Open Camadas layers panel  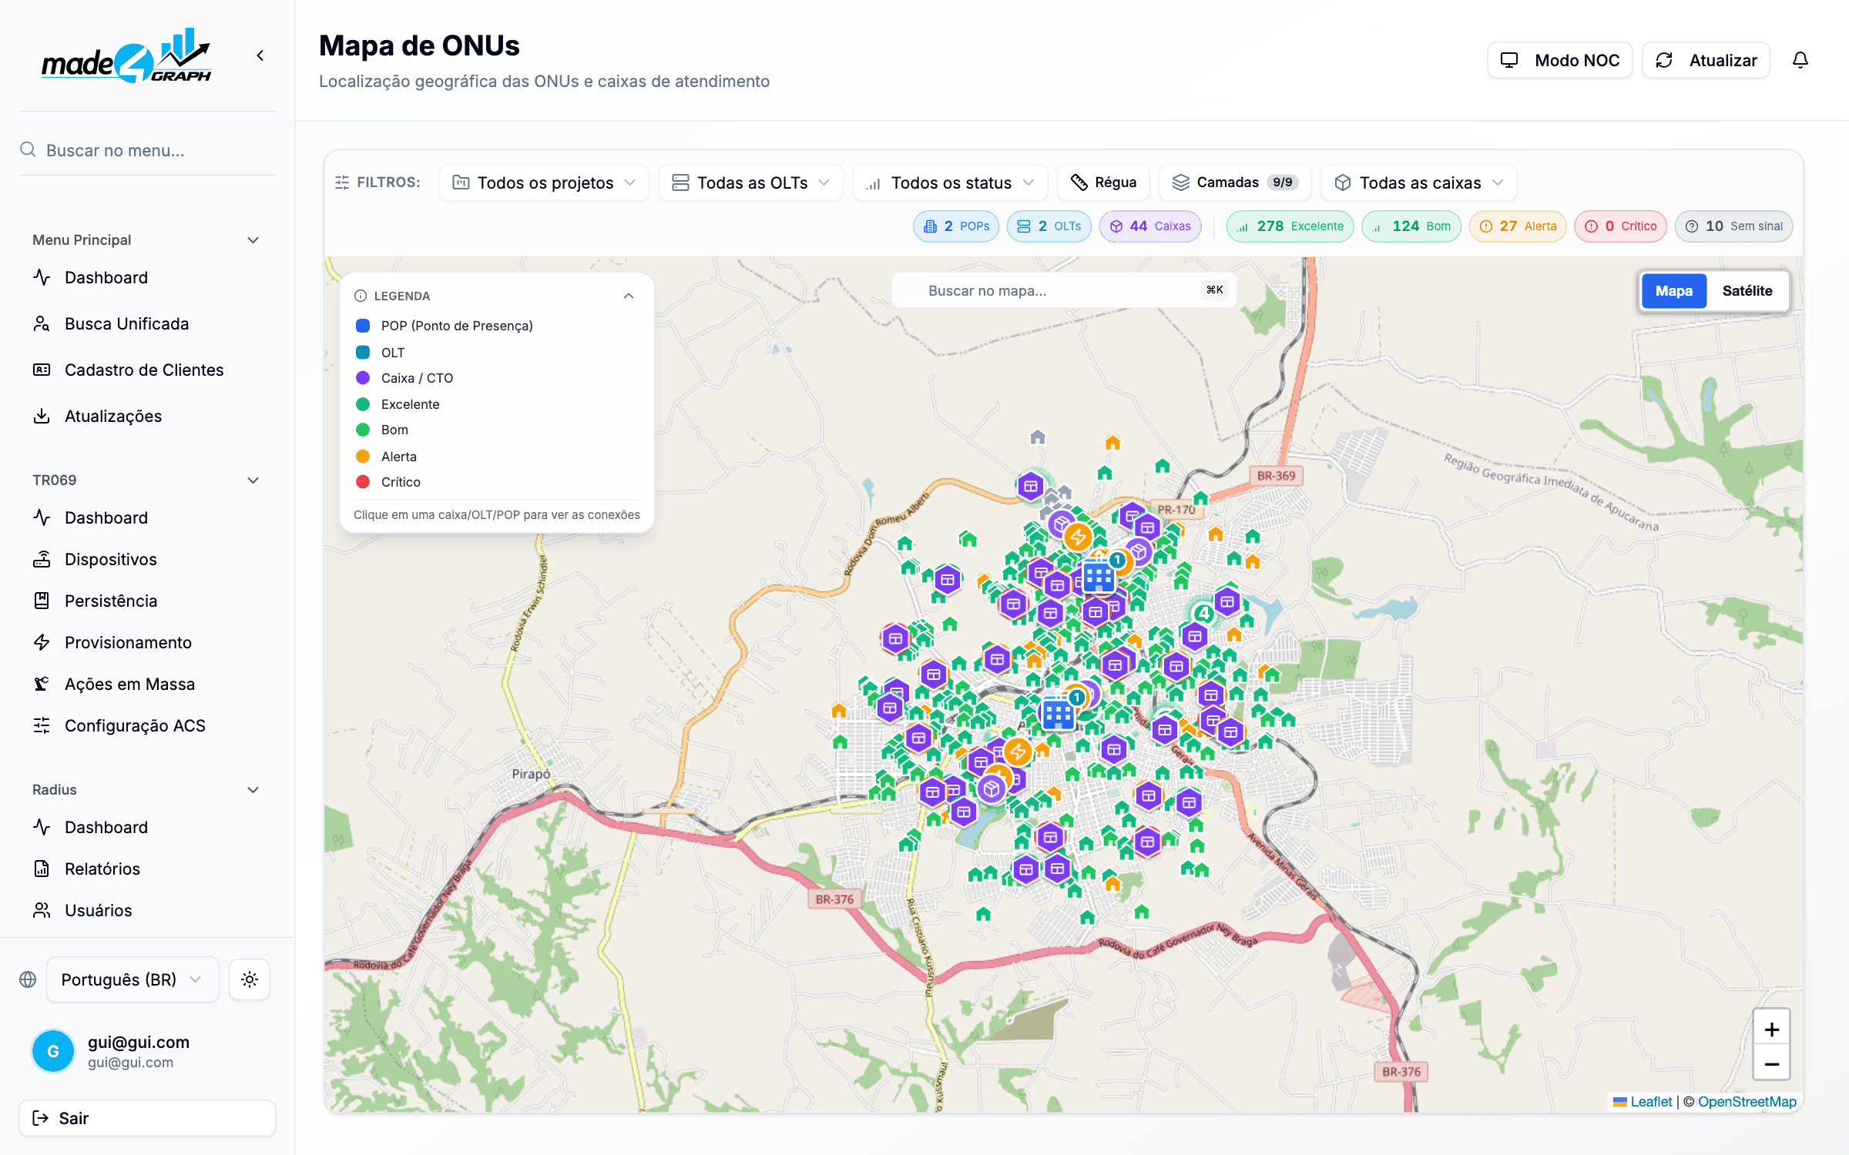pos(1234,182)
